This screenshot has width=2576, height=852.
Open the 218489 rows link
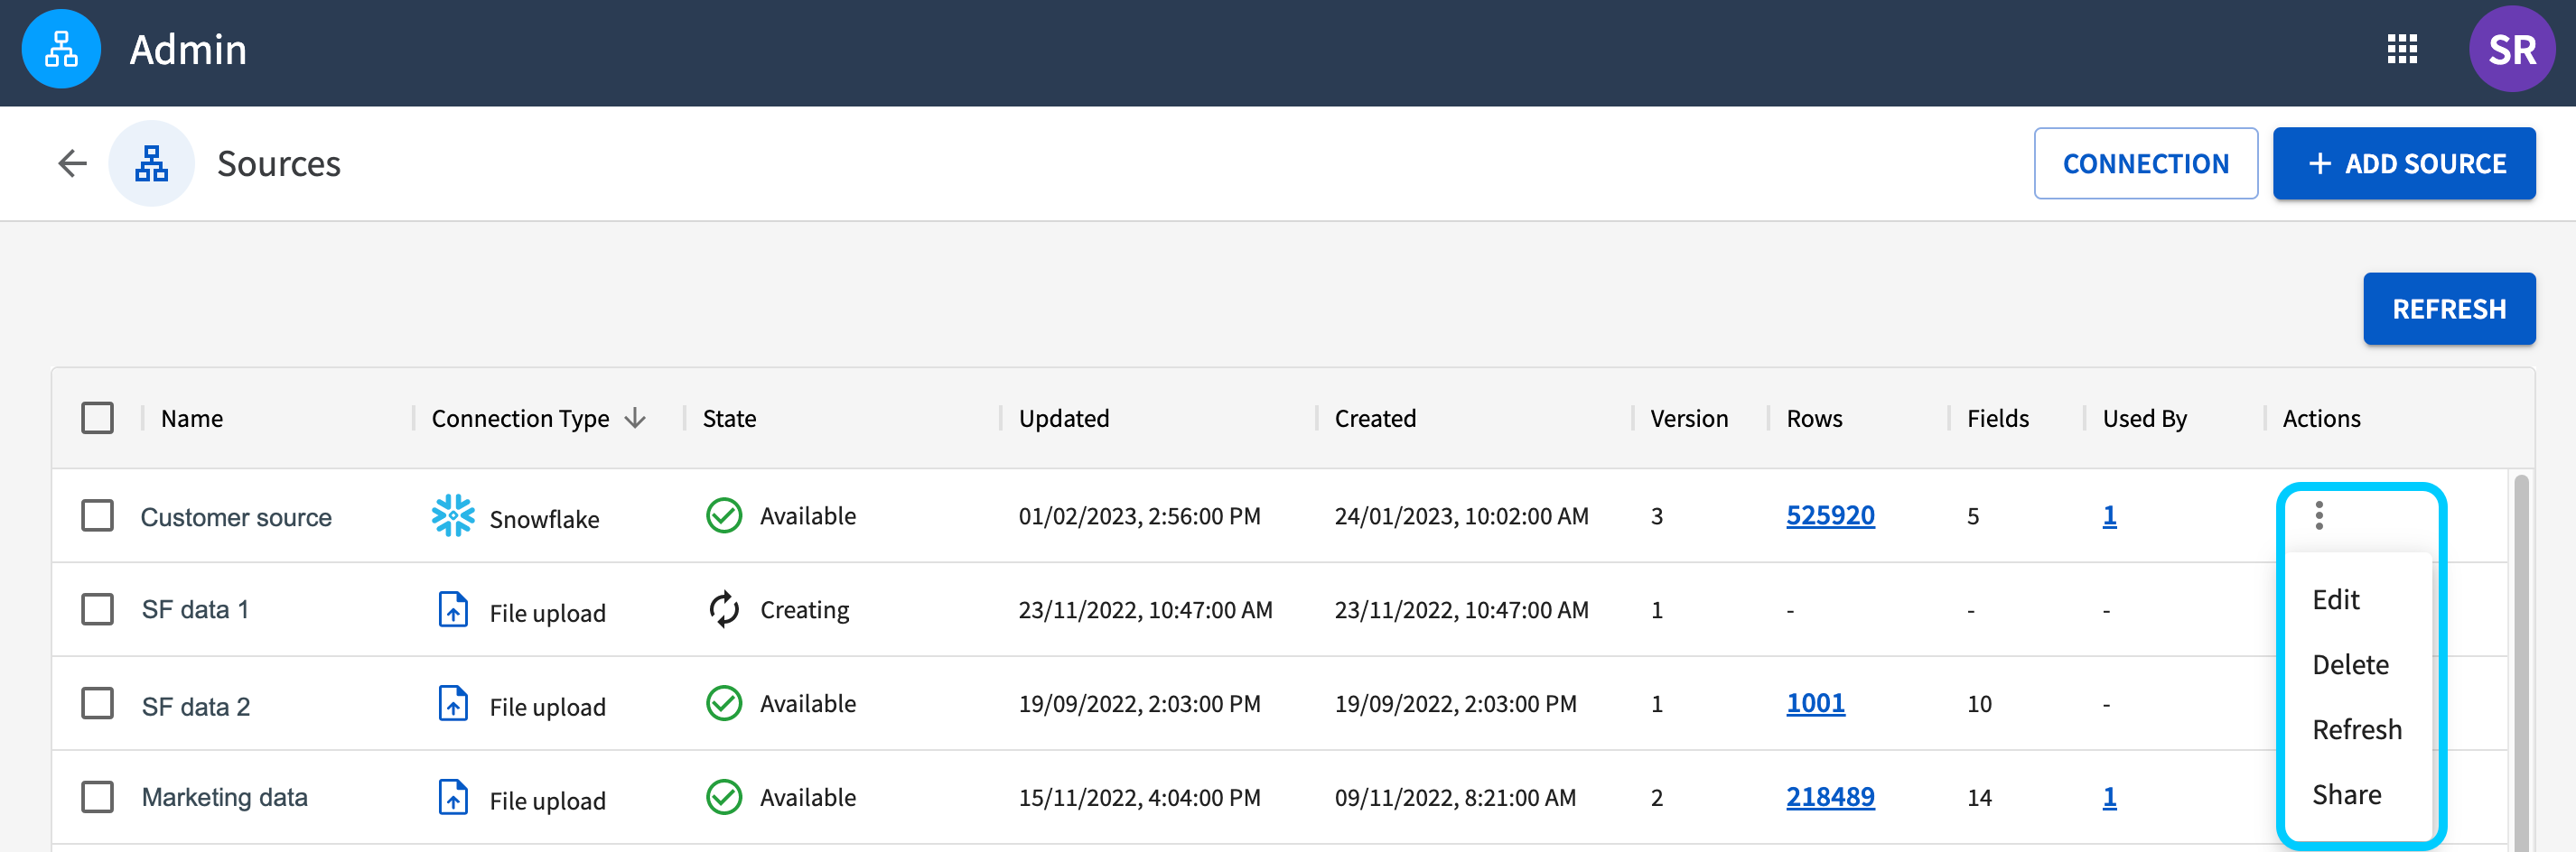[1830, 797]
